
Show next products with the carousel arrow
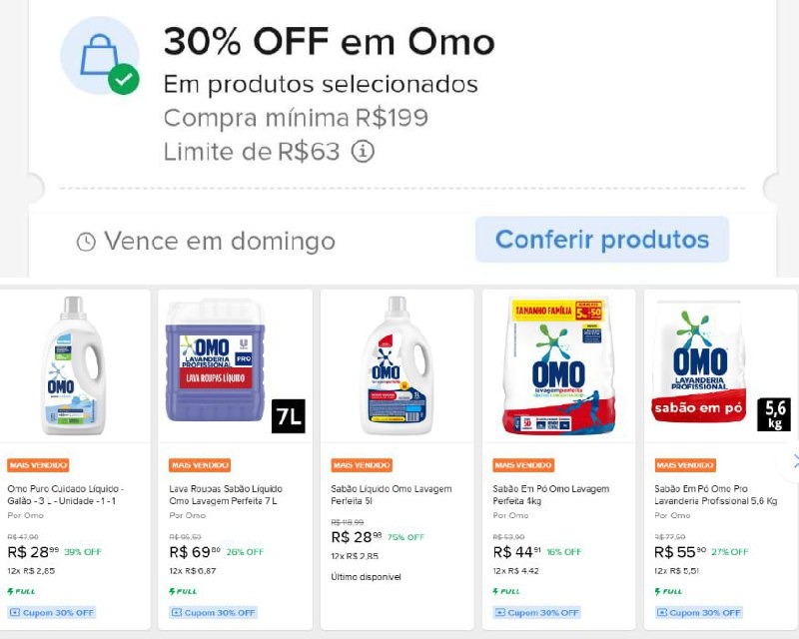tap(794, 461)
